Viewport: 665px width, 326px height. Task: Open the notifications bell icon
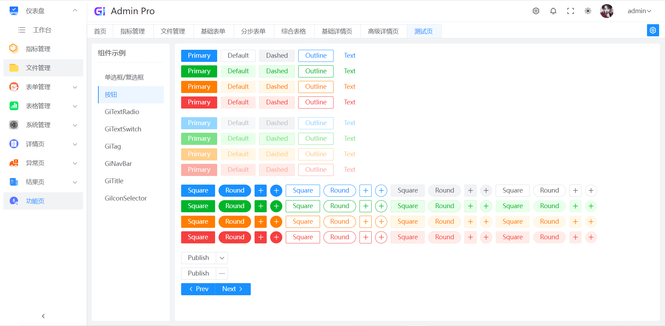pos(553,11)
